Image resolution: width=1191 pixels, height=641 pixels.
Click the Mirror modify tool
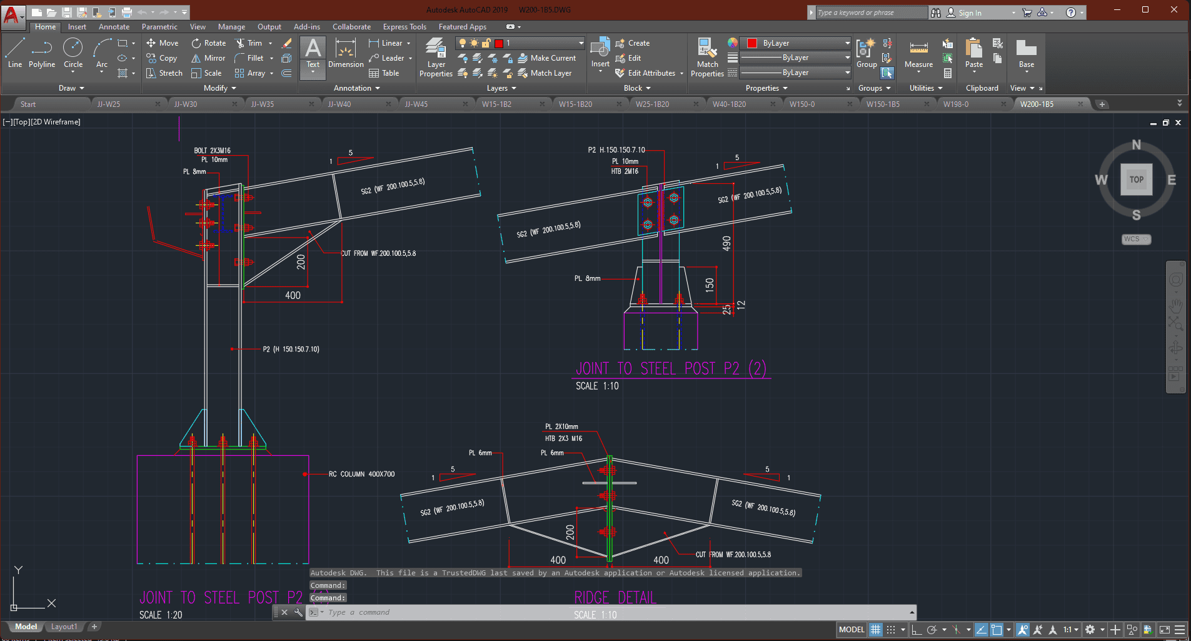click(x=208, y=58)
